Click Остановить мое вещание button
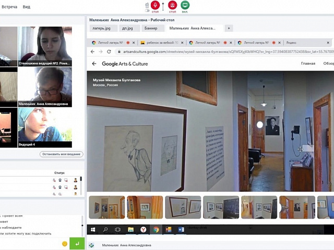 [x=62, y=154]
